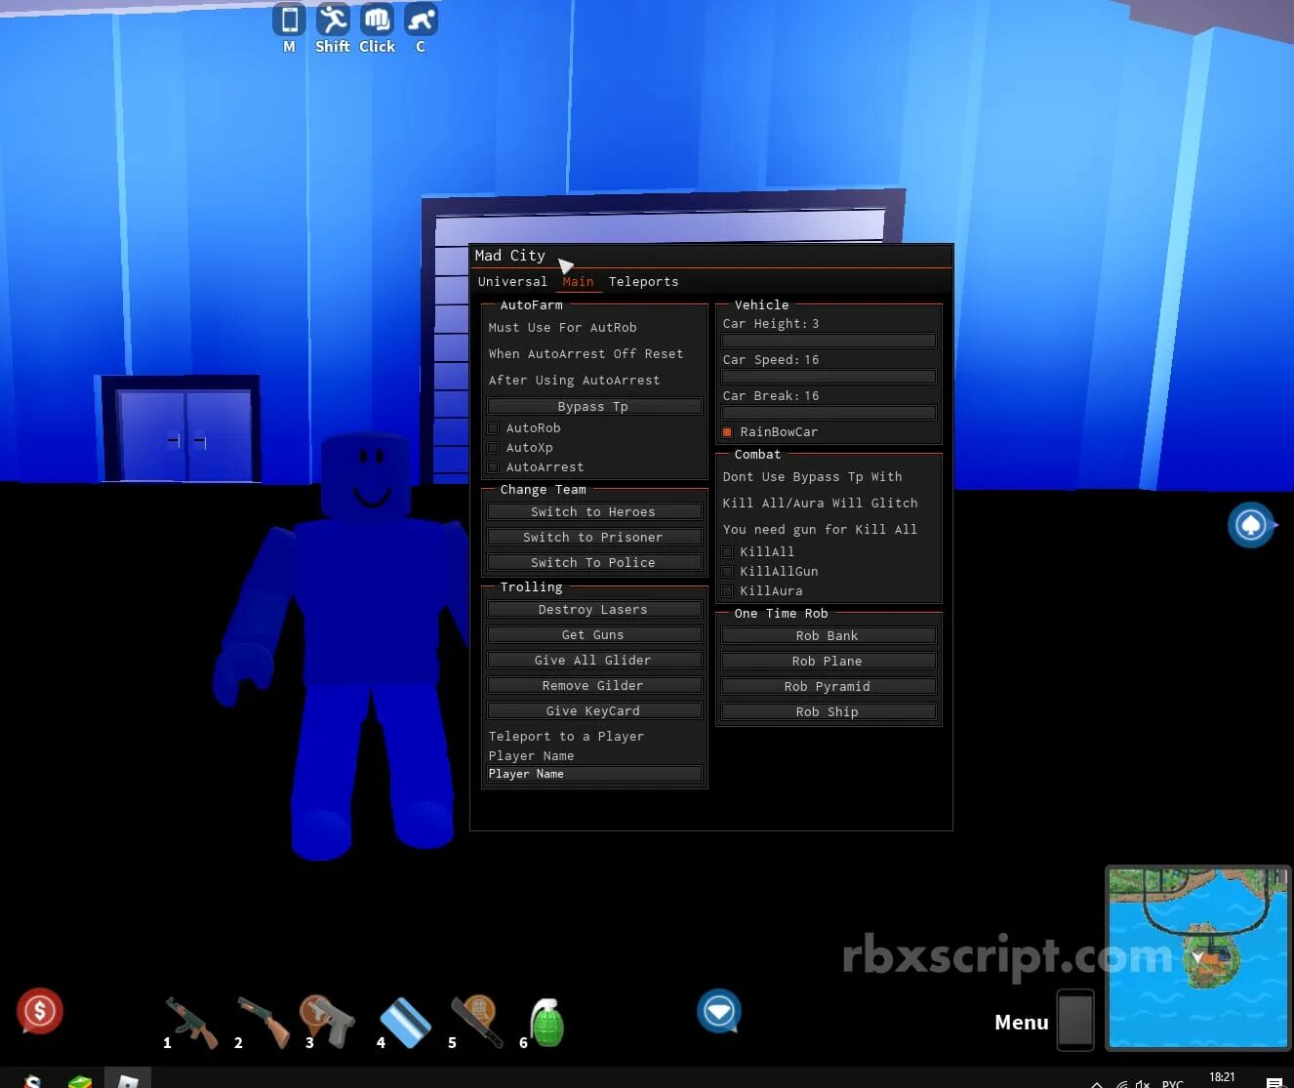Click the Rob Pyramid button

point(829,687)
